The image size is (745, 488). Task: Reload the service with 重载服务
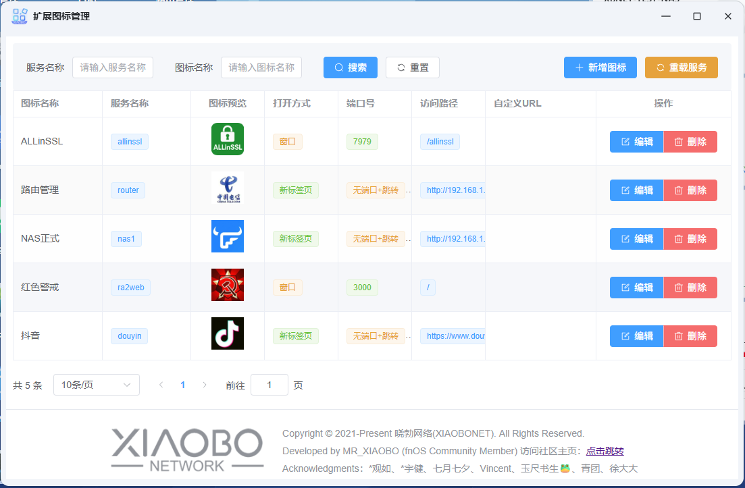[682, 67]
